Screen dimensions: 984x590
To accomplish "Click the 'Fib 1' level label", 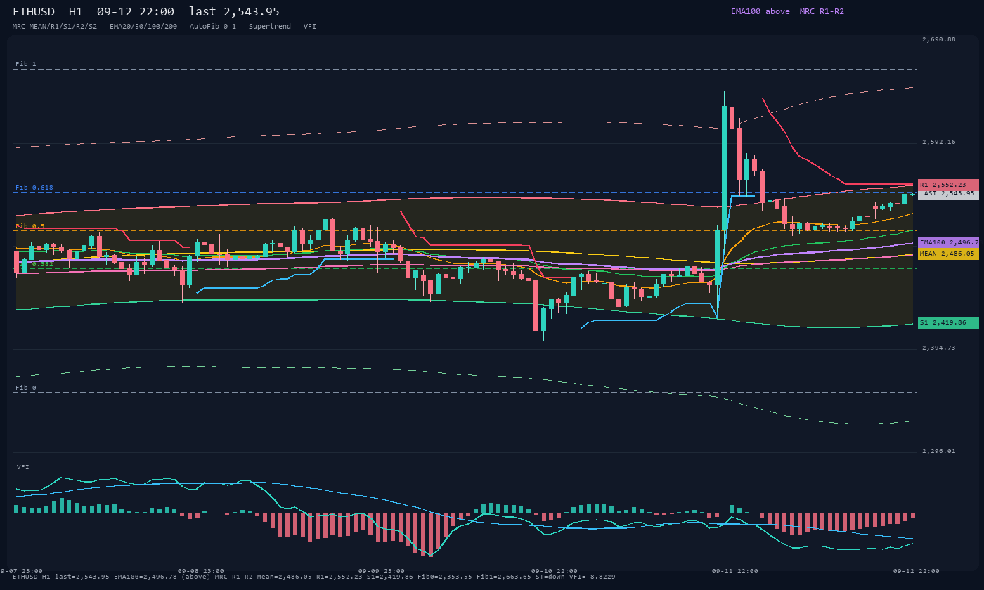I will tap(26, 64).
